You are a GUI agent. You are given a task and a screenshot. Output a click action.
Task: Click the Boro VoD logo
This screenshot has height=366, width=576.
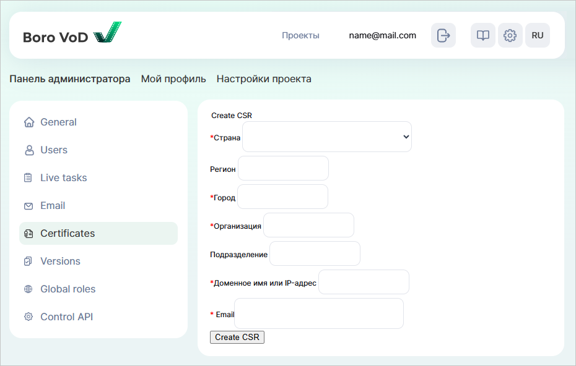click(x=72, y=33)
